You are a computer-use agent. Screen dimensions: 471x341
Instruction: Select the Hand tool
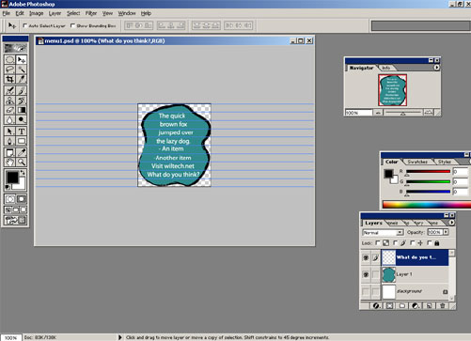click(x=9, y=163)
